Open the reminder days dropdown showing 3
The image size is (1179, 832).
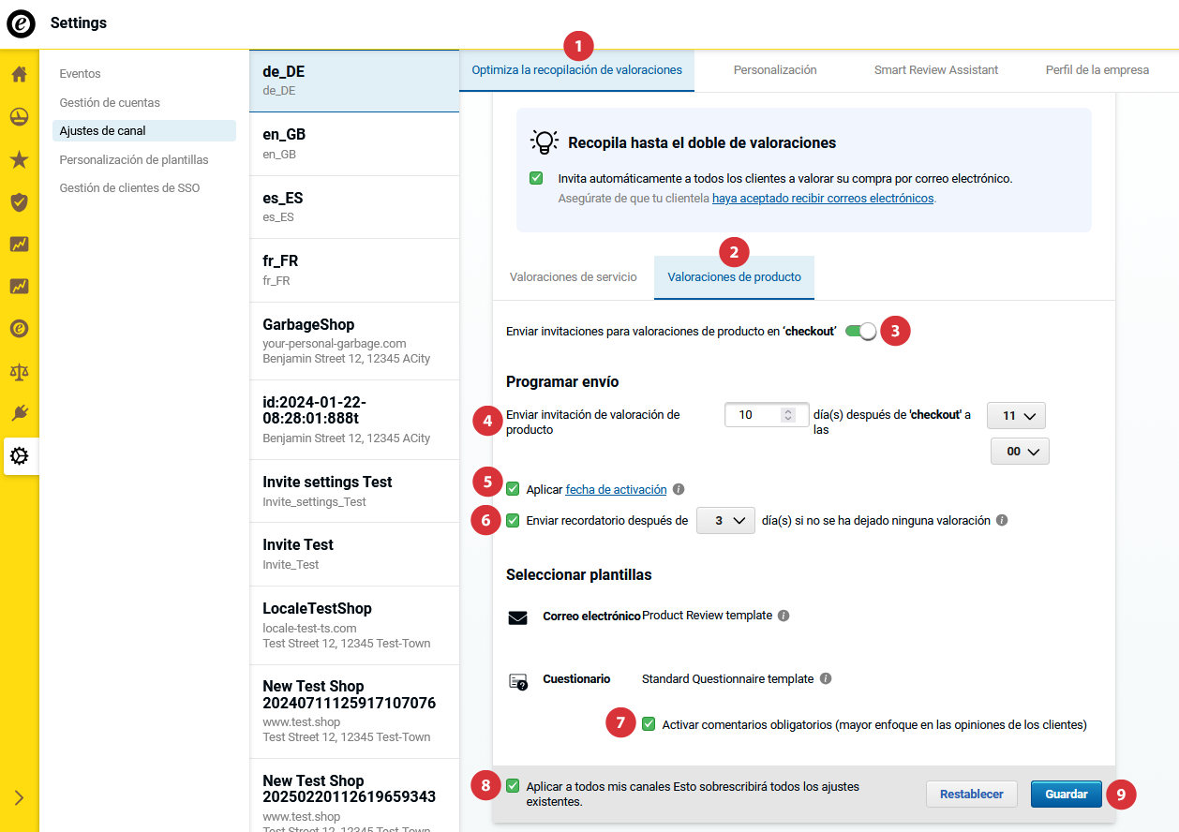click(725, 520)
